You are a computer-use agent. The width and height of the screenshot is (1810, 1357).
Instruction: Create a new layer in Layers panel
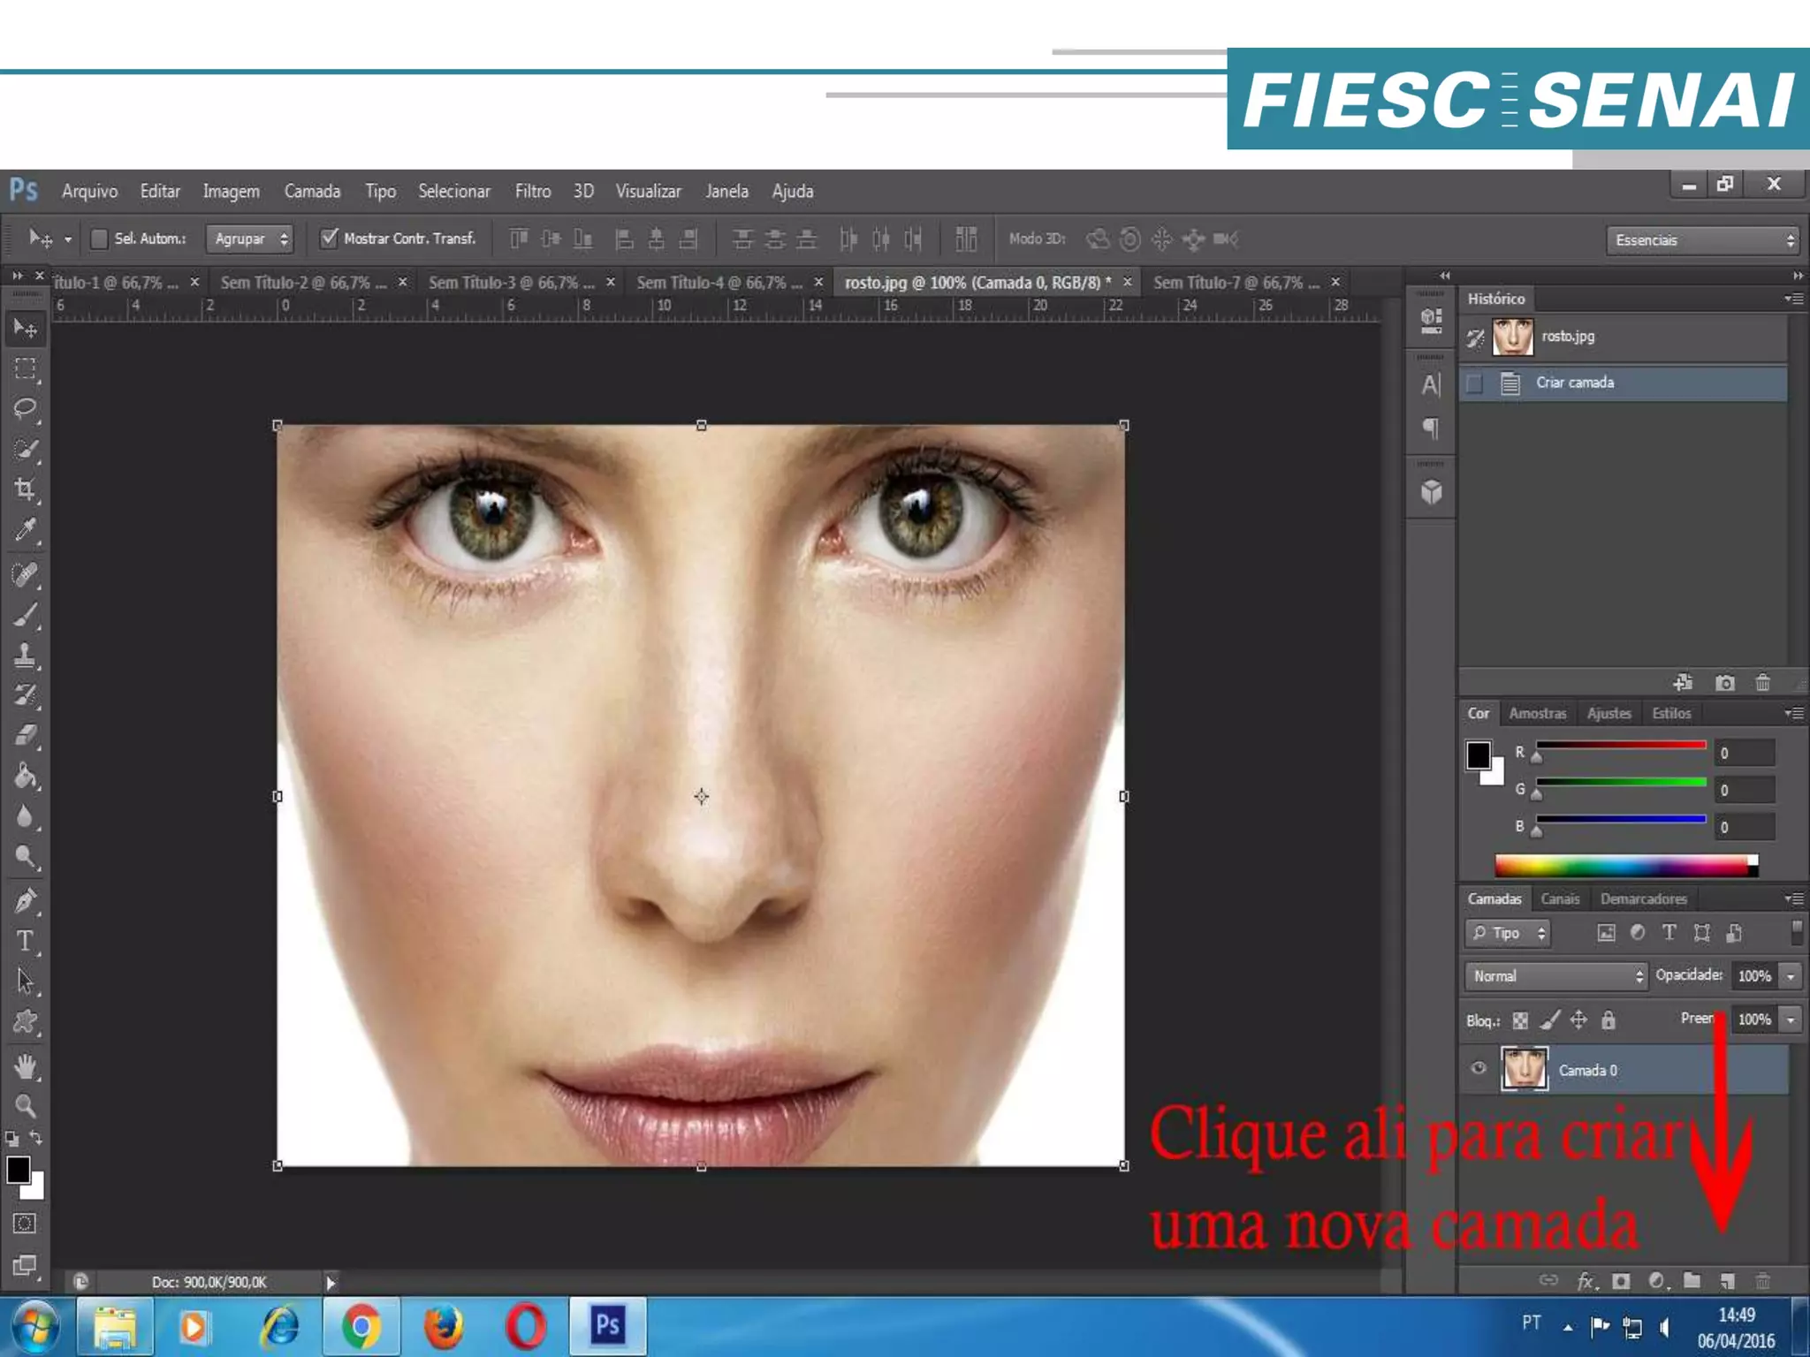[1727, 1281]
